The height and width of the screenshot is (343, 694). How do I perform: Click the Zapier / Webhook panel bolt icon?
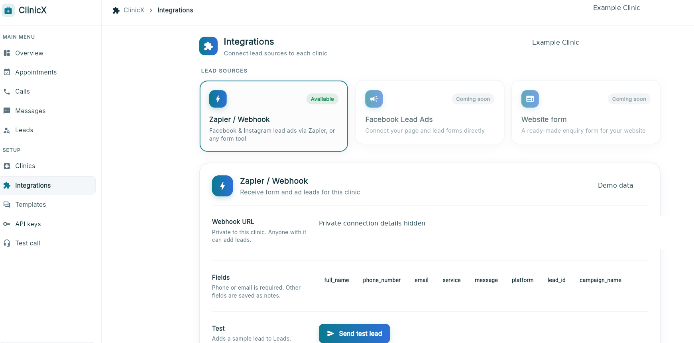pyautogui.click(x=222, y=186)
